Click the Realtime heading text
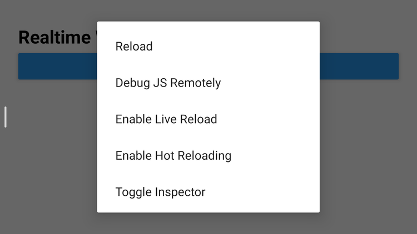417x234 pixels. (55, 37)
